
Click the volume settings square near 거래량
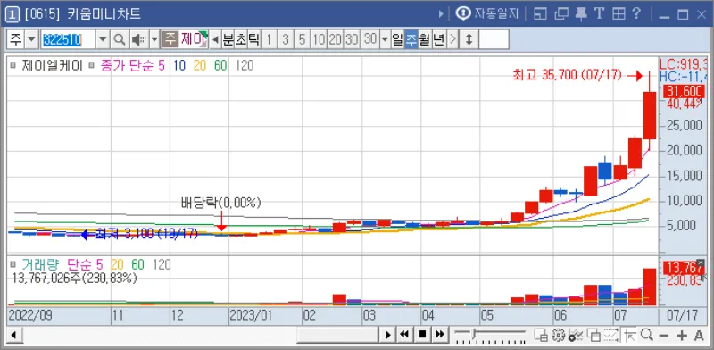click(12, 264)
